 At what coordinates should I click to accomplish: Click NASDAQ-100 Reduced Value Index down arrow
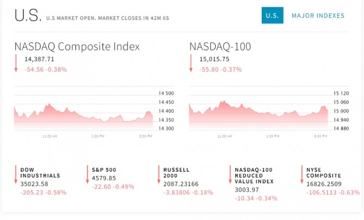(230, 175)
